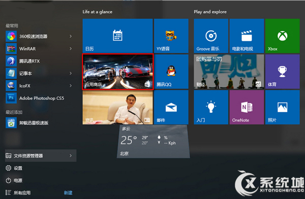The height and width of the screenshot is (199, 305).
Task: Open the 北京 weather tile
Action: point(154,142)
